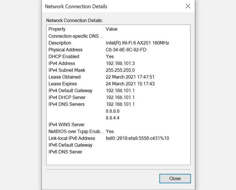Select the IPv4 DHCP Server label

click(67, 97)
